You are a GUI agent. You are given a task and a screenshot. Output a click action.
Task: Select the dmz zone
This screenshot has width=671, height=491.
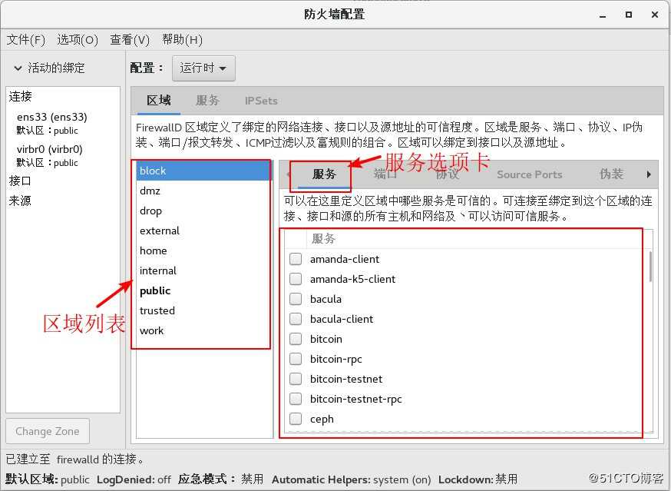[x=203, y=191]
